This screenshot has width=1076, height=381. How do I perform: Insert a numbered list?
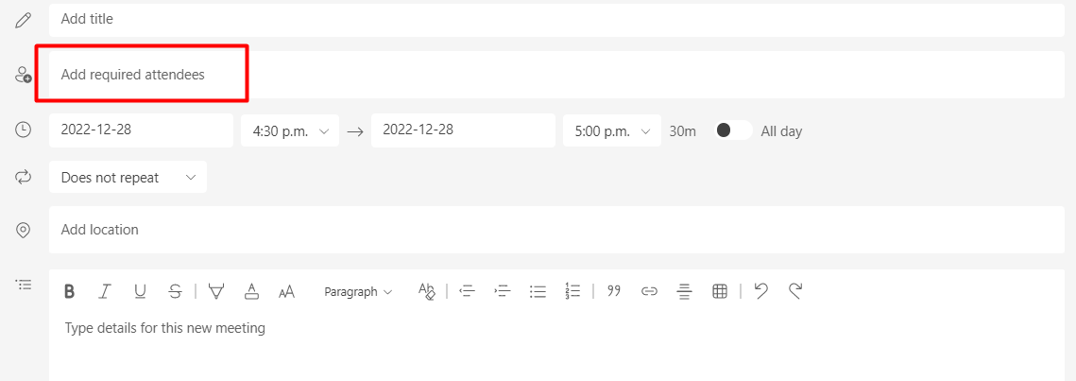(x=573, y=292)
